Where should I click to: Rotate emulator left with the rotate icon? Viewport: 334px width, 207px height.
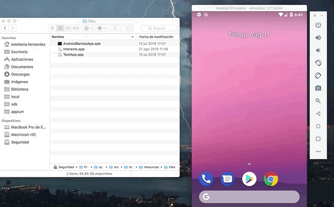click(x=318, y=63)
